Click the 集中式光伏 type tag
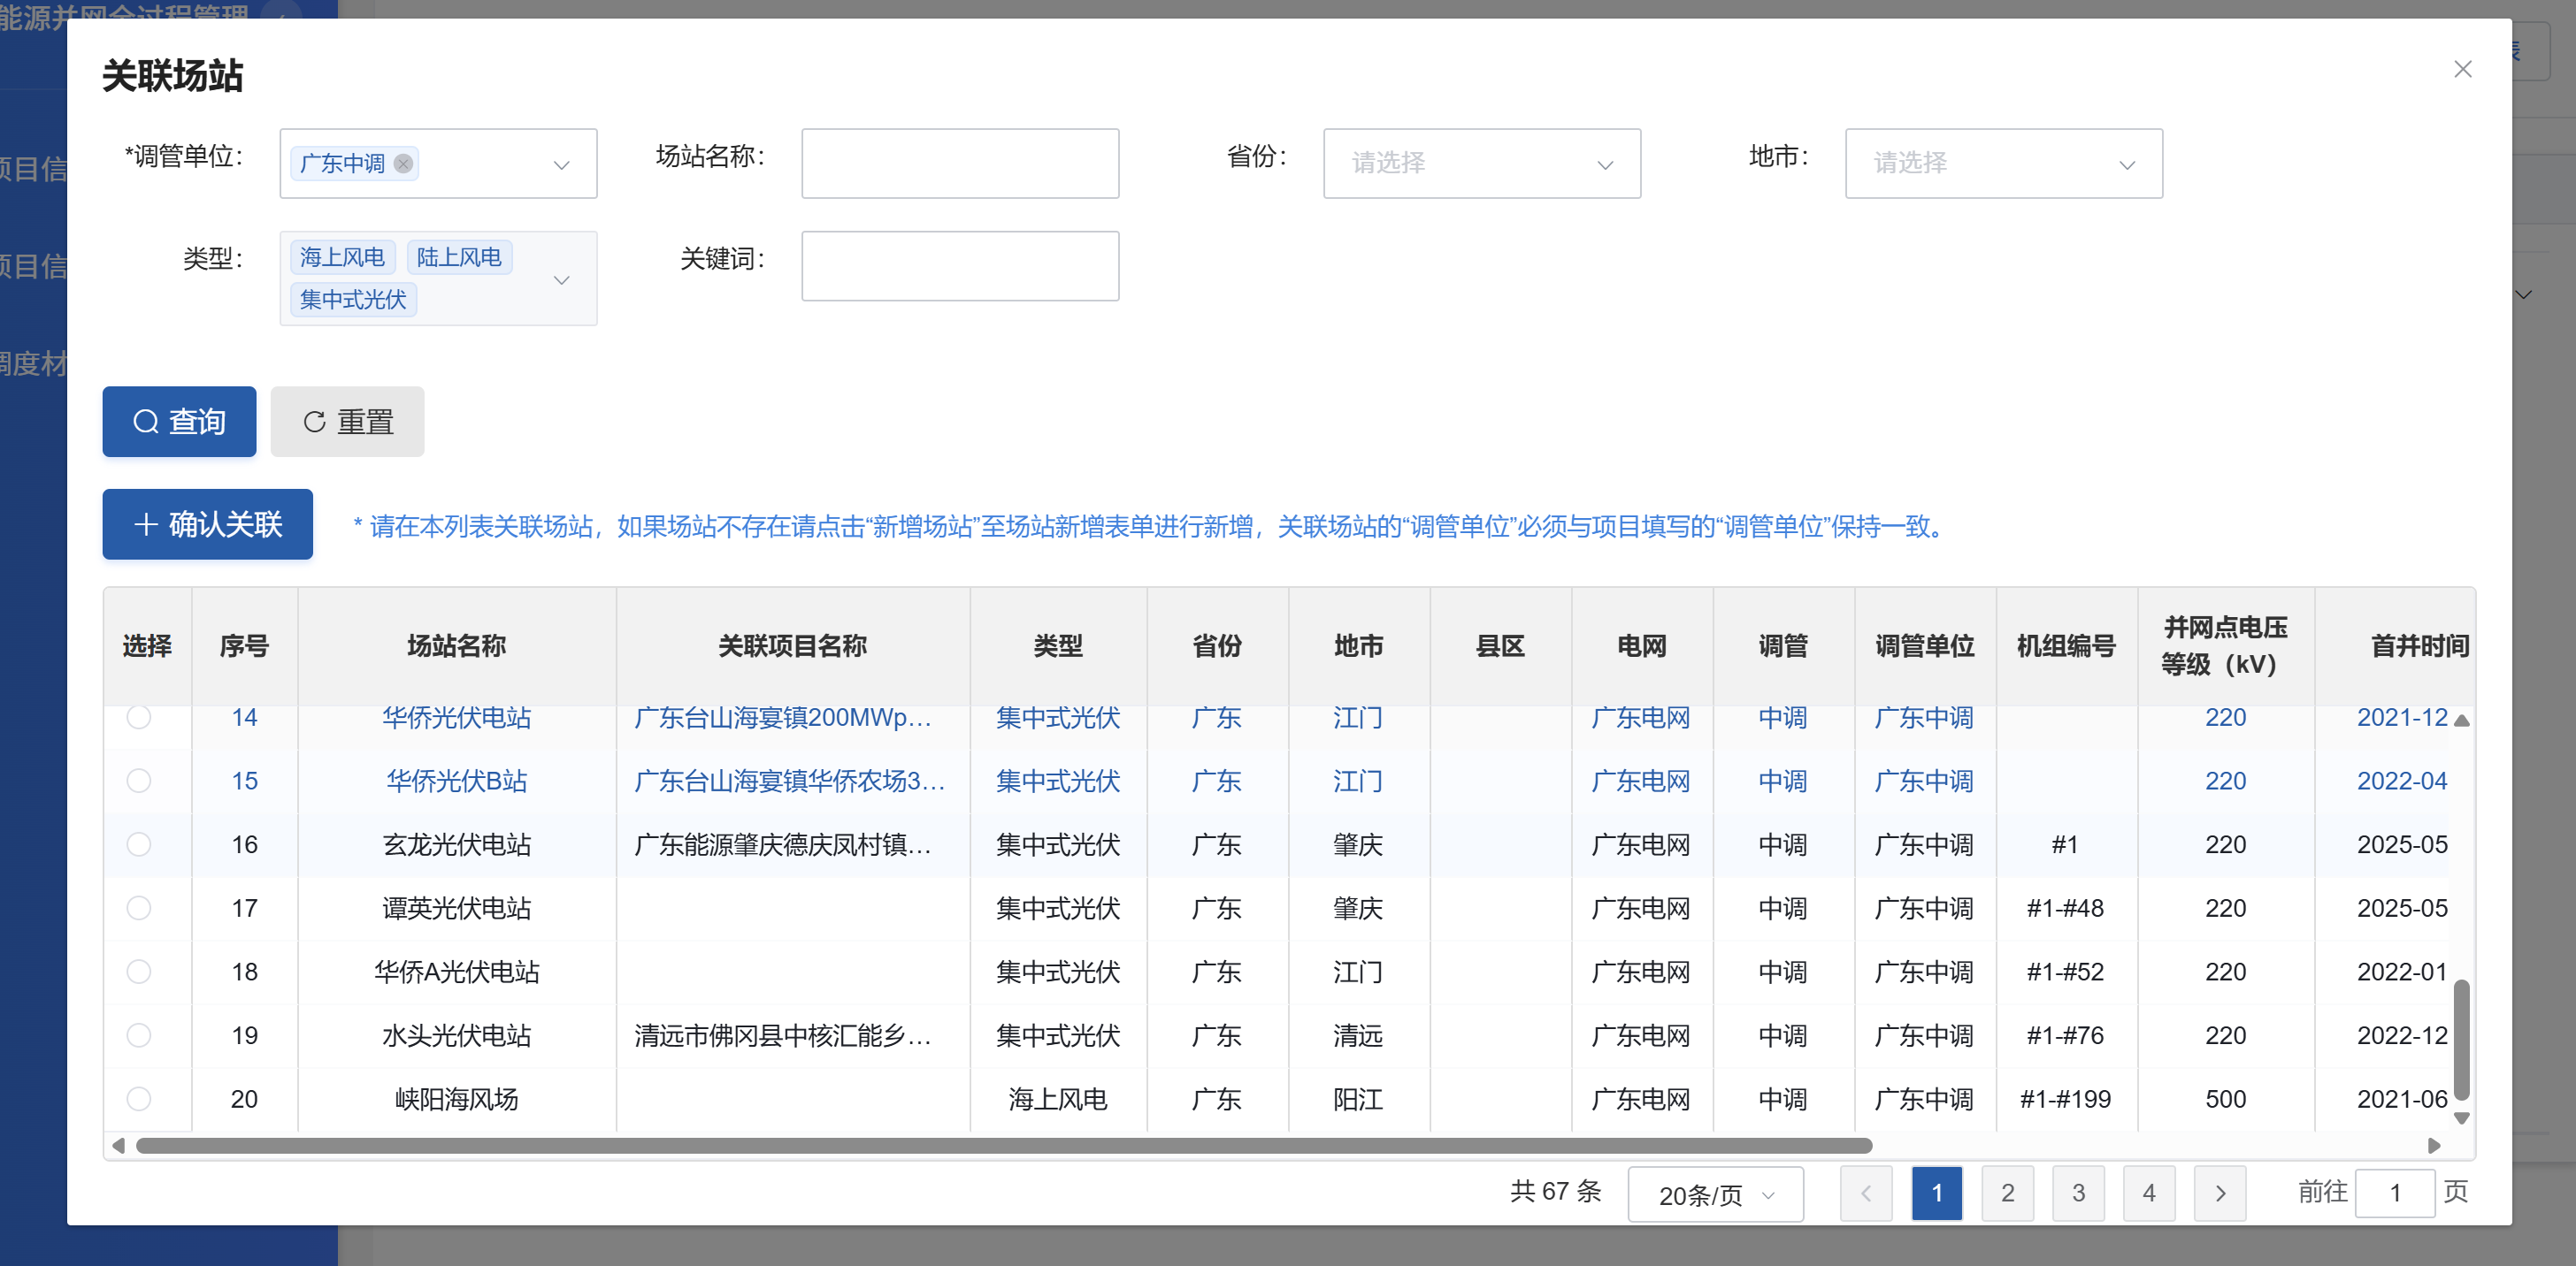 [x=353, y=300]
